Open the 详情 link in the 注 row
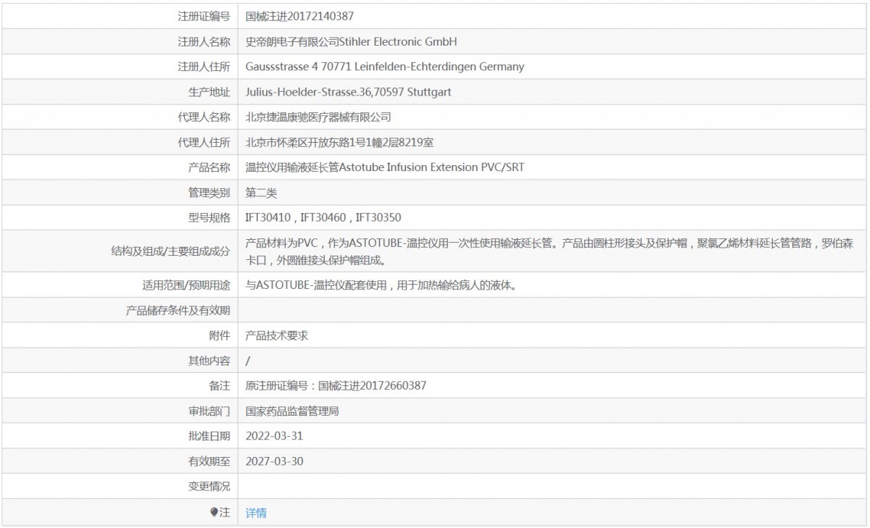 tap(256, 513)
